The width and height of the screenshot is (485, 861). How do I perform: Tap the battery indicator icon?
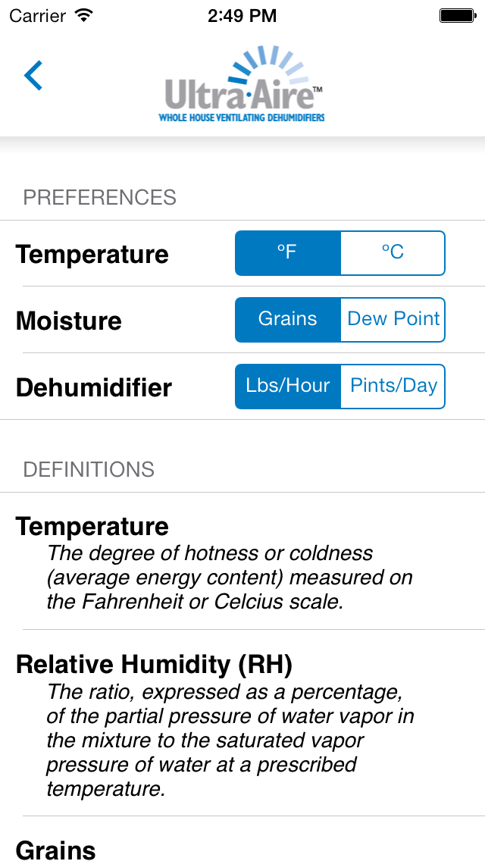(457, 15)
